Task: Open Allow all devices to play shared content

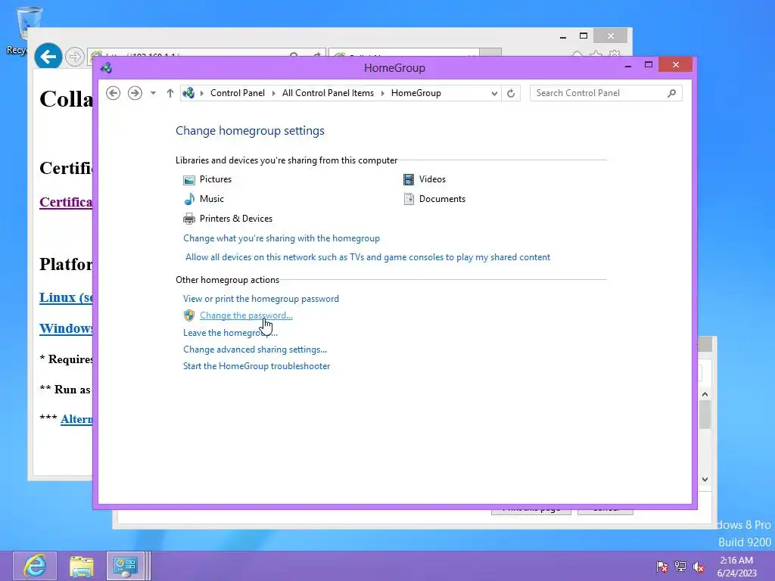Action: (x=368, y=257)
